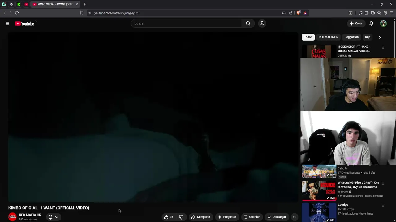
Task: Click the TNTRIP - Topic channel name
Action: pyautogui.click(x=346, y=209)
